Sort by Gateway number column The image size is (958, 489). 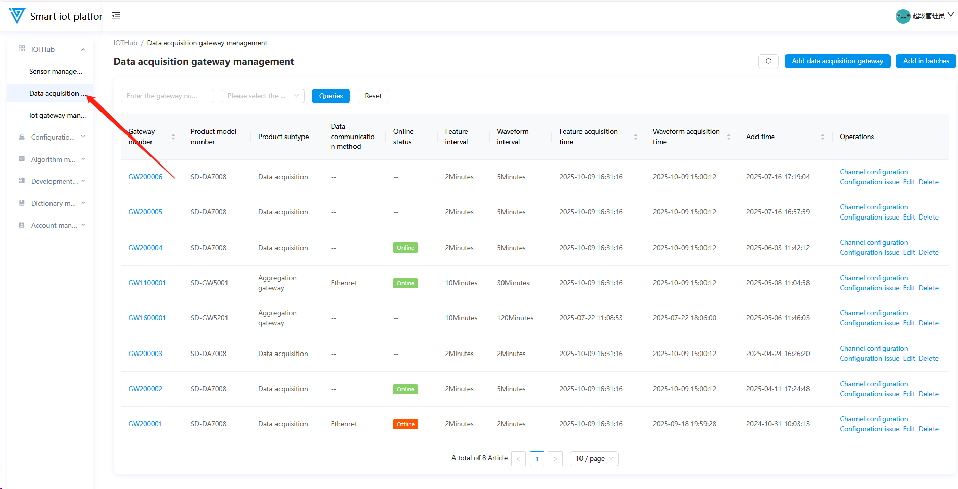click(173, 137)
